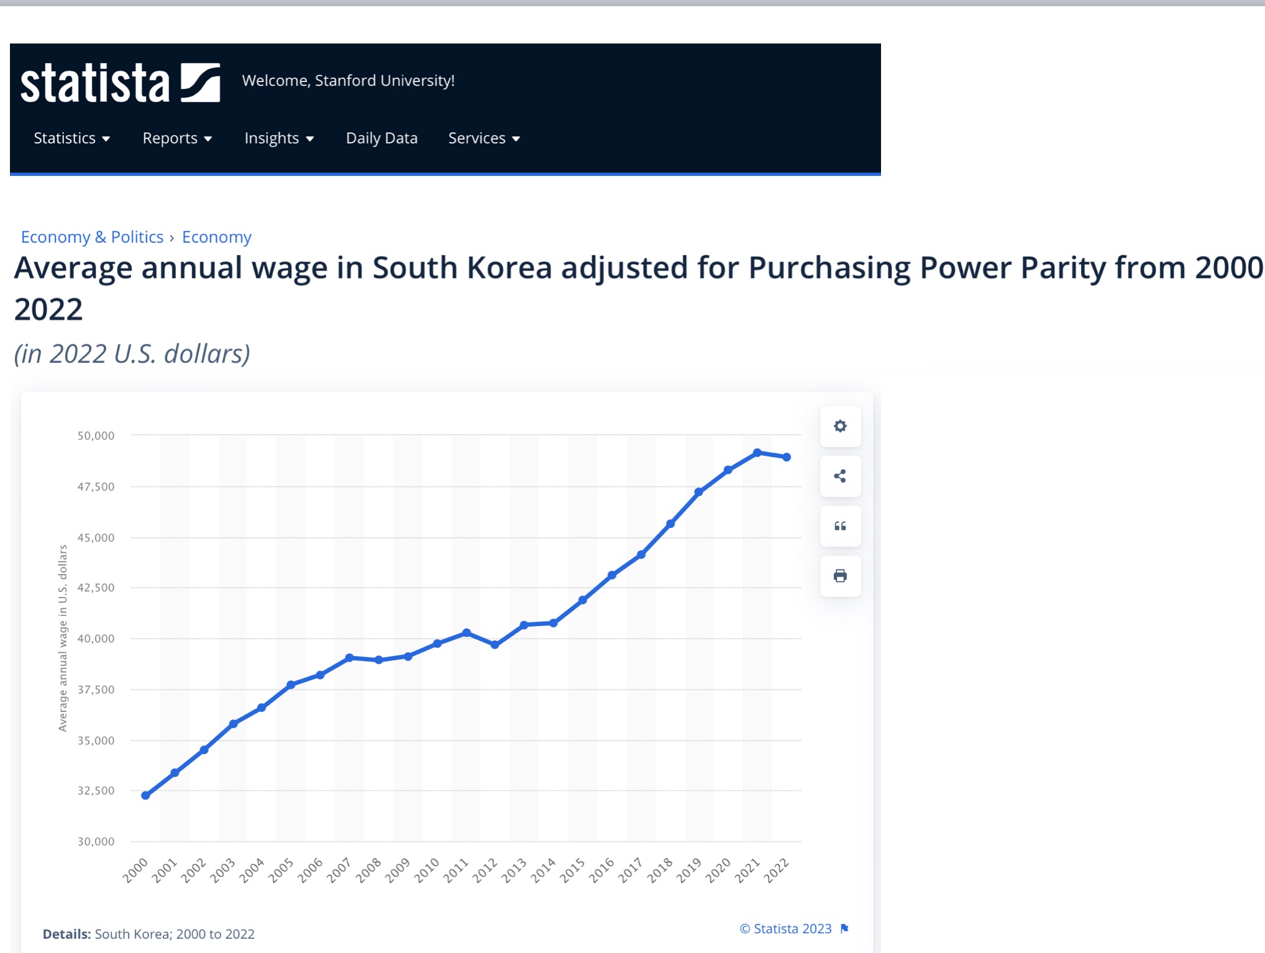Select the 2021 peak data point
Screen dimensions: 1265x953
point(757,452)
